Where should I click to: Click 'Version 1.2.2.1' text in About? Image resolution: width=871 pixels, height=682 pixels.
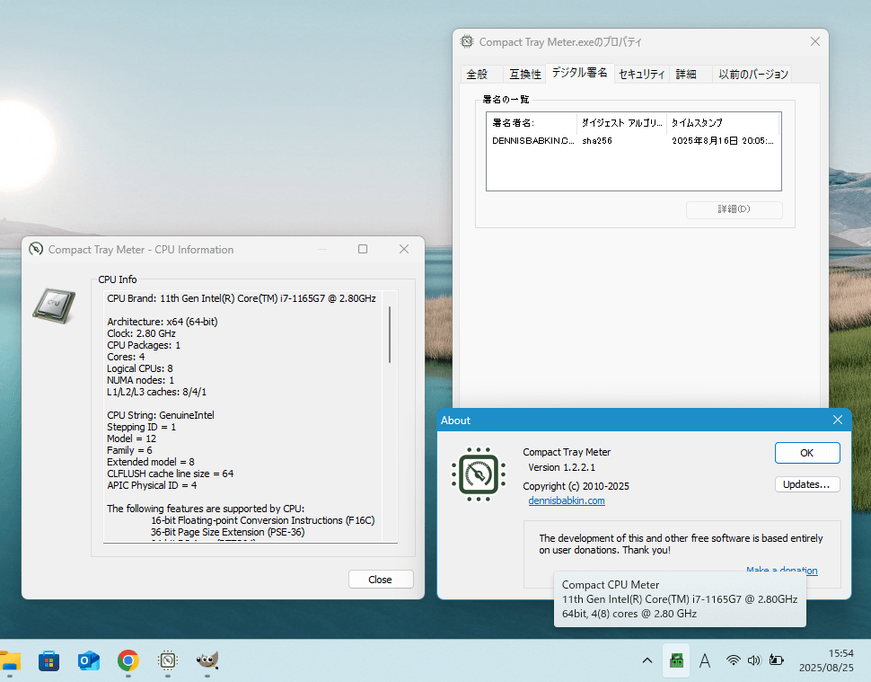coord(561,467)
